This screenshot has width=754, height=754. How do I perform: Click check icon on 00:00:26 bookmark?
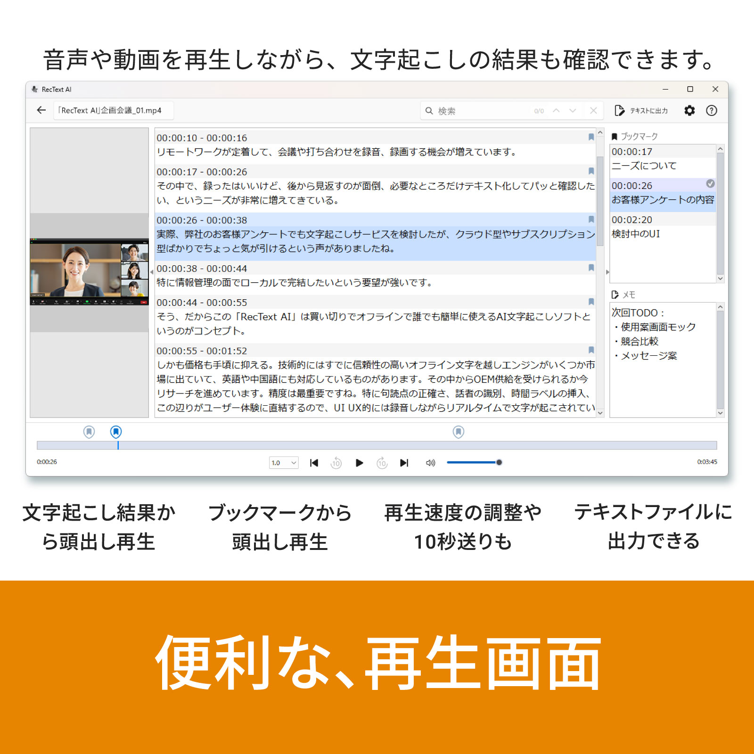tap(710, 184)
